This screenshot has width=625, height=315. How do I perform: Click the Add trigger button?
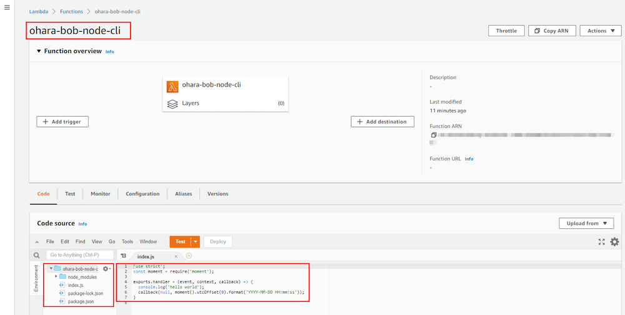pyautogui.click(x=62, y=122)
